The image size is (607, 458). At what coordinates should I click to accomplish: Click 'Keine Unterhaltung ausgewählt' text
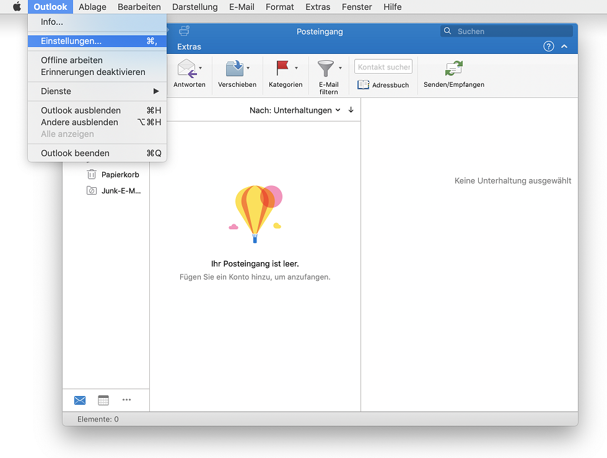513,180
